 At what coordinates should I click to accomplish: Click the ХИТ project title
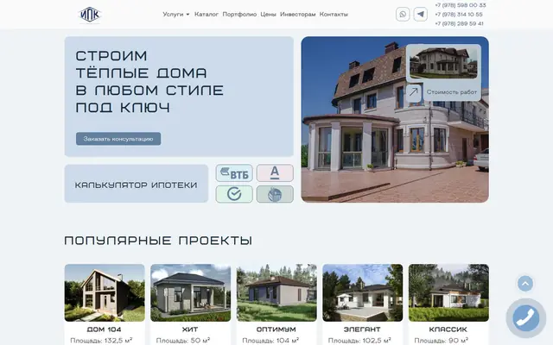coord(190,329)
